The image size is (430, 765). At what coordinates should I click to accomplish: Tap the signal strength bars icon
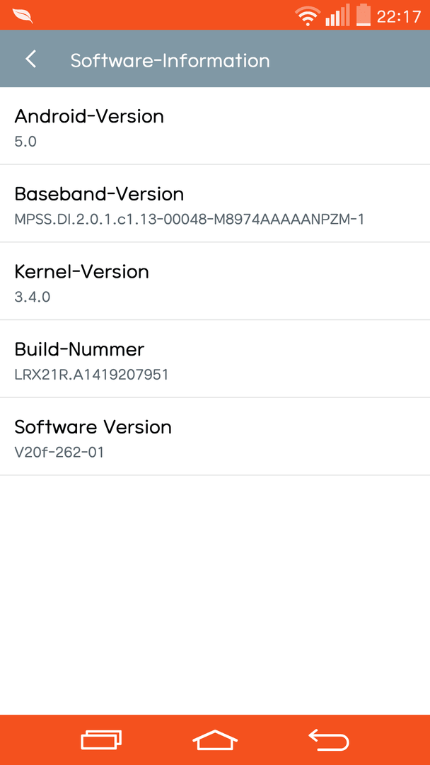pyautogui.click(x=337, y=15)
